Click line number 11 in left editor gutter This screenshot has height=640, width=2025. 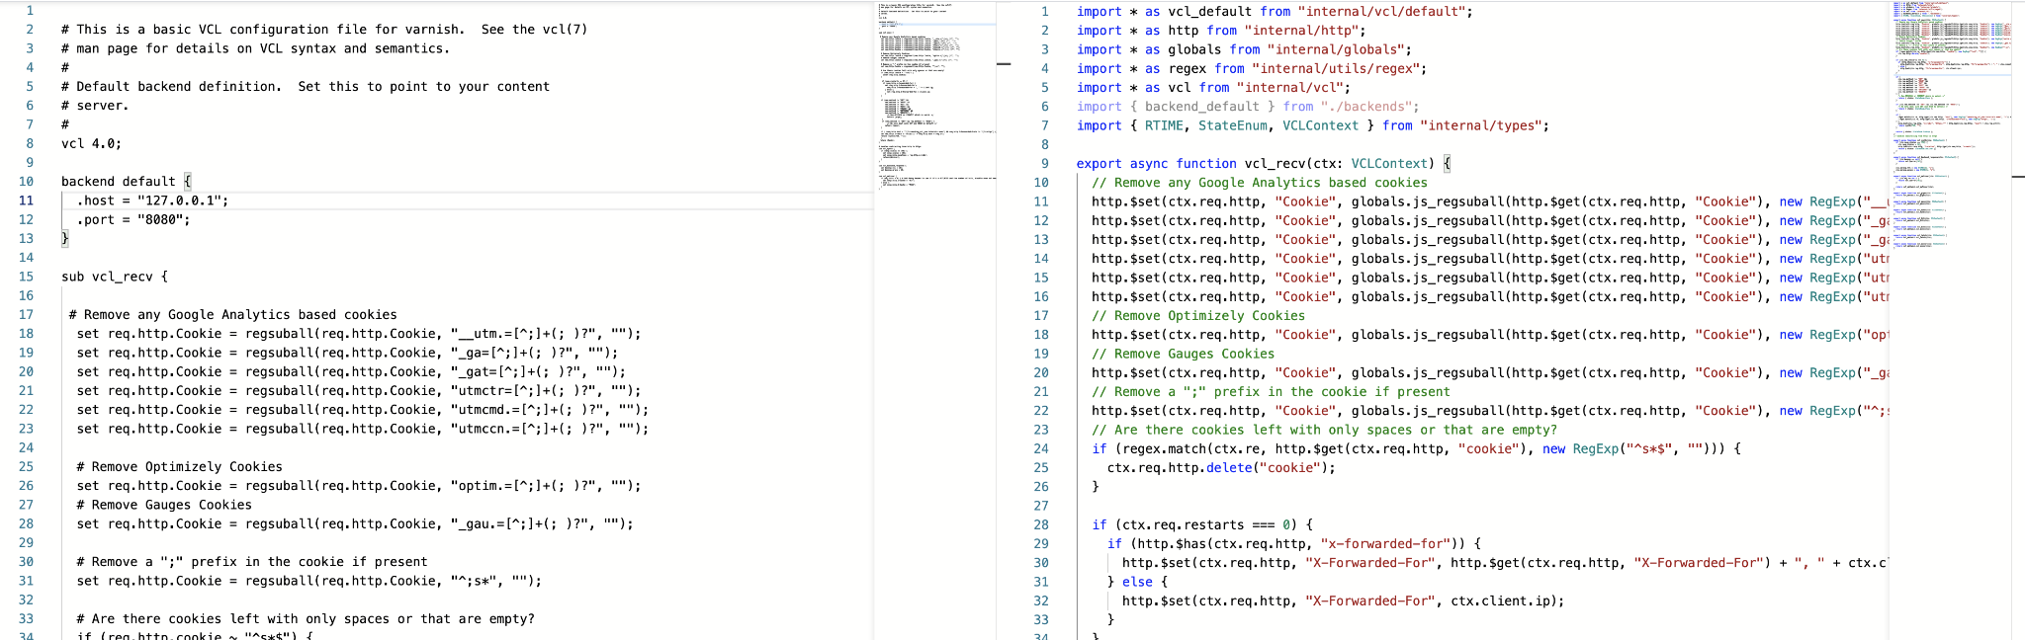(26, 200)
